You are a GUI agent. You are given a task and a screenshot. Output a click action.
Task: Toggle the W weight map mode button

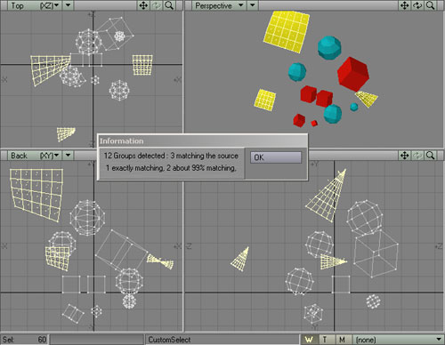pyautogui.click(x=309, y=340)
